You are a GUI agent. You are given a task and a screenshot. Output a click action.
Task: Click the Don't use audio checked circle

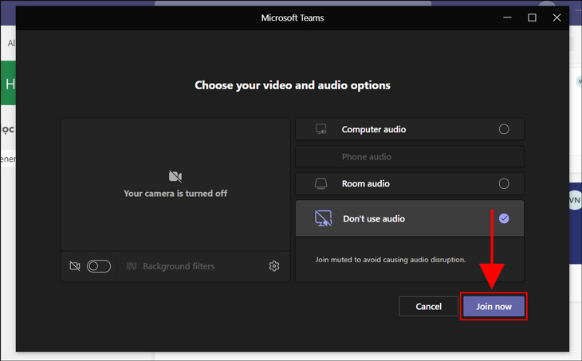504,218
